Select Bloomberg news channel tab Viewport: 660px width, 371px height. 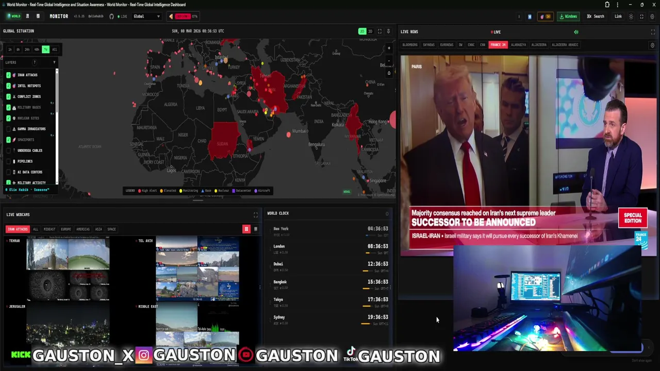tap(410, 45)
